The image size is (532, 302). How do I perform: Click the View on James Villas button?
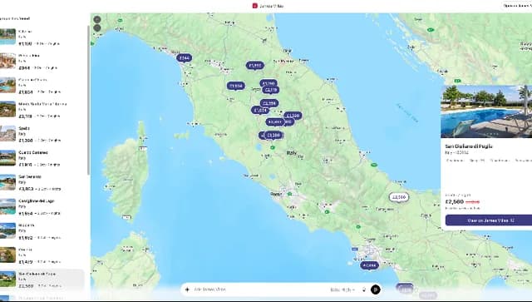tap(489, 220)
